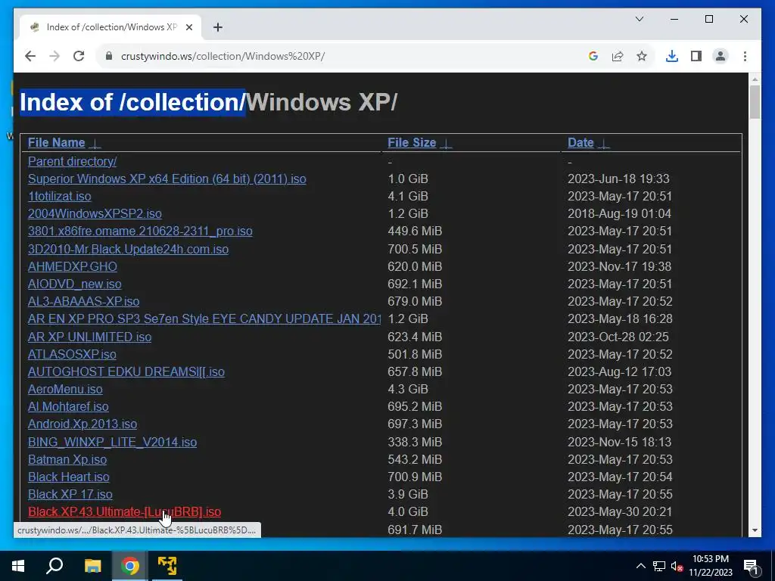The width and height of the screenshot is (775, 581).
Task: Open Google icon in address bar
Action: (x=593, y=56)
